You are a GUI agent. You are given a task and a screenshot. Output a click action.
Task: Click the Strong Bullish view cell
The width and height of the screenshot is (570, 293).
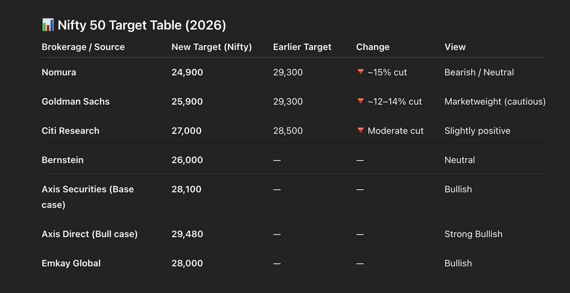click(x=473, y=234)
